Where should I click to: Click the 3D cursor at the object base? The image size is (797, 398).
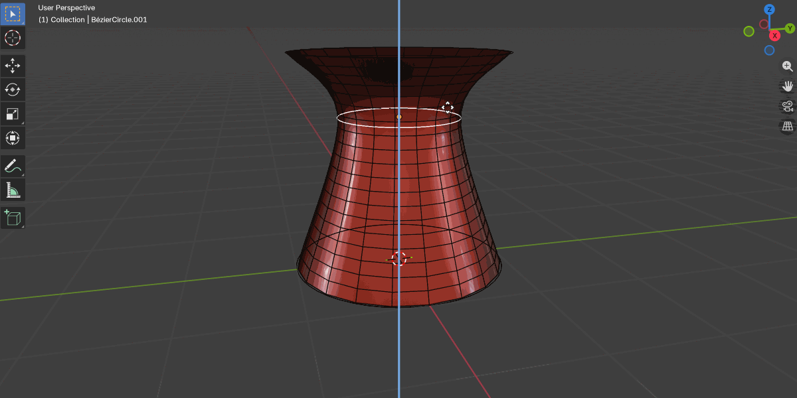[x=399, y=257]
